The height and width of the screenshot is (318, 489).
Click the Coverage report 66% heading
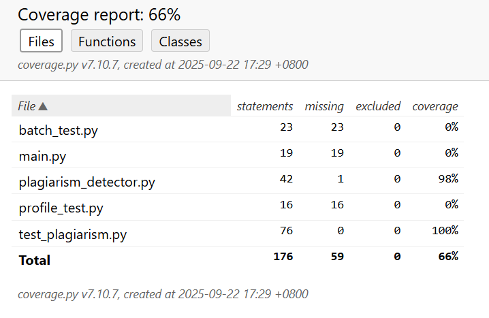pyautogui.click(x=99, y=15)
